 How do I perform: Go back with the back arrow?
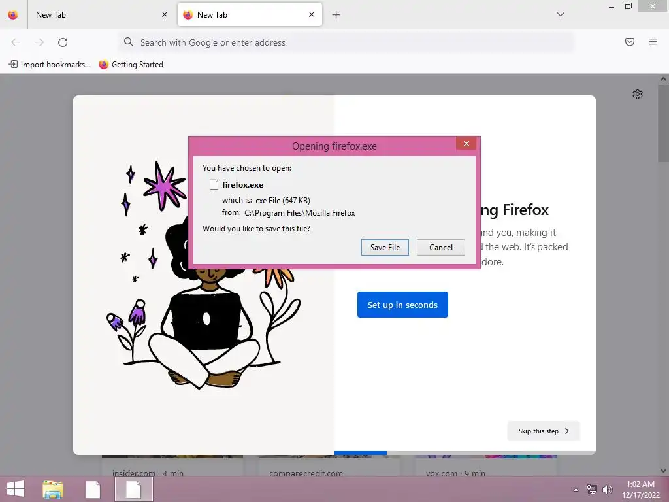(16, 42)
